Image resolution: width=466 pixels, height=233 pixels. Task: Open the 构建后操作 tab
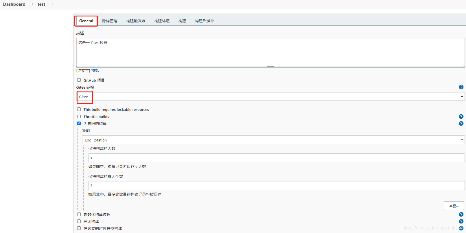(x=205, y=21)
